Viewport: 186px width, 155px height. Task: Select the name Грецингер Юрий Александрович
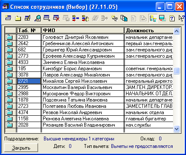coord(77,50)
